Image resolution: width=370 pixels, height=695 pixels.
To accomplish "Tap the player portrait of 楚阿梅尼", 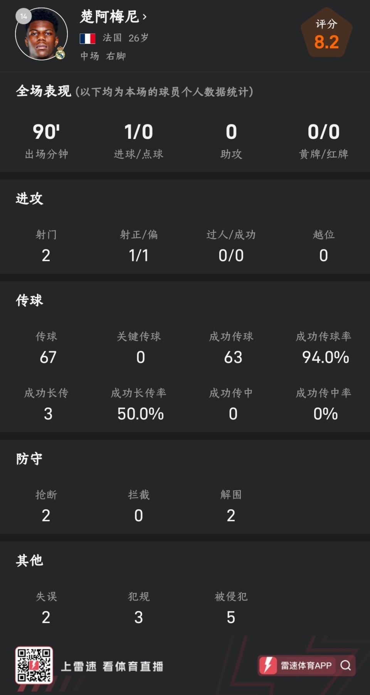I will point(40,35).
